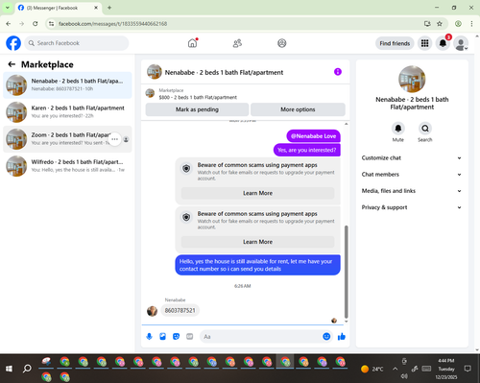This screenshot has height=383, width=480.
Task: Expand the Customize chat section
Action: (x=412, y=157)
